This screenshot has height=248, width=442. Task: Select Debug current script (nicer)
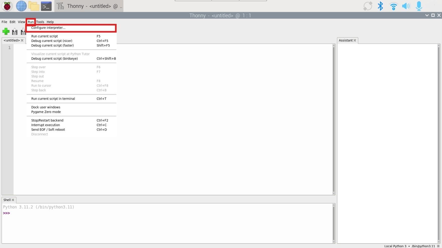pos(71,41)
